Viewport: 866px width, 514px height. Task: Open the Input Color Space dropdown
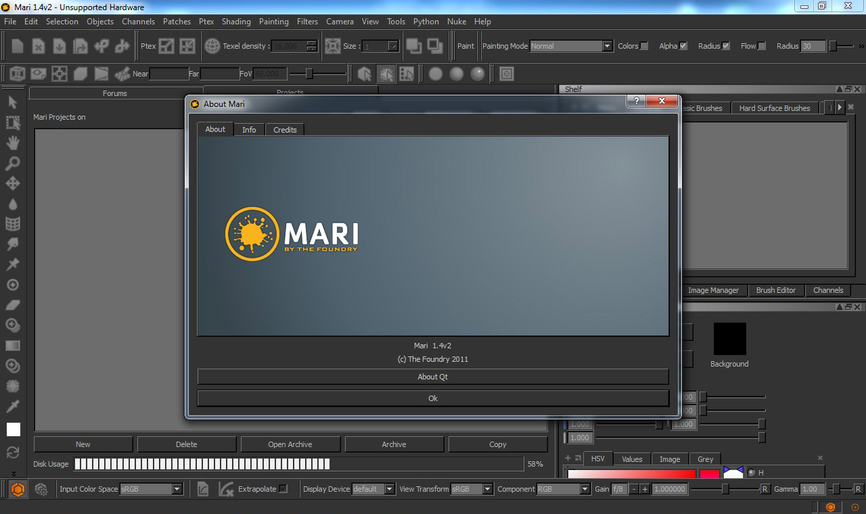click(151, 488)
